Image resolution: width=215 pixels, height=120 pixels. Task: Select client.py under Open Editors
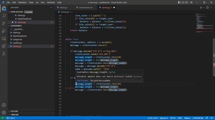(x=21, y=15)
